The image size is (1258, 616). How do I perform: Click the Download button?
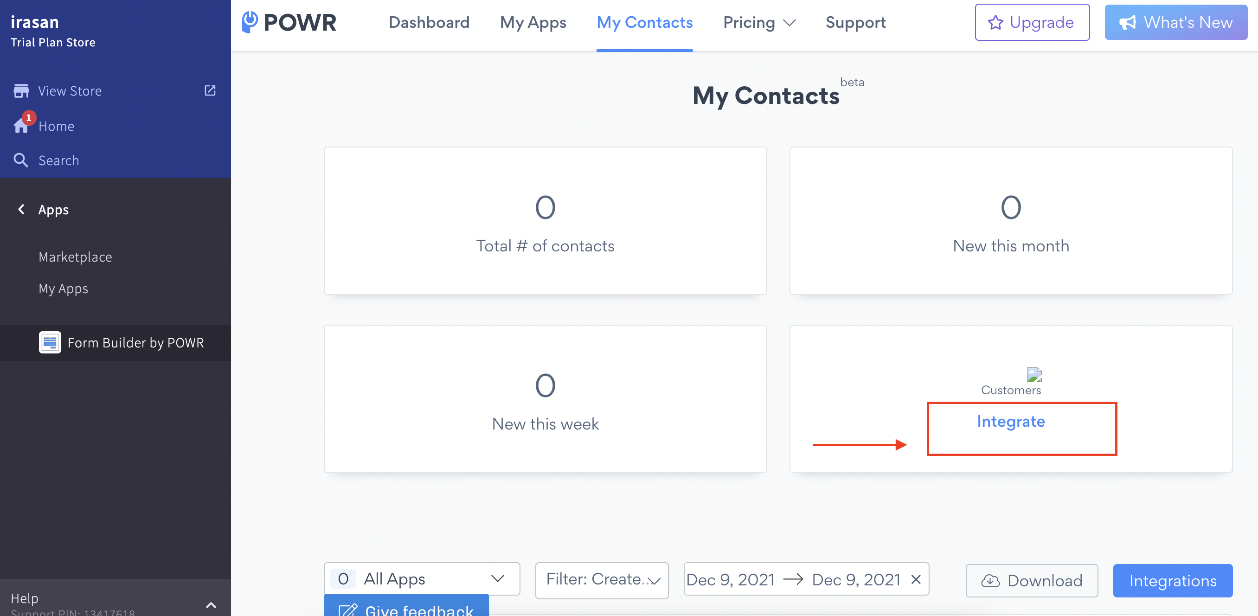coord(1032,580)
